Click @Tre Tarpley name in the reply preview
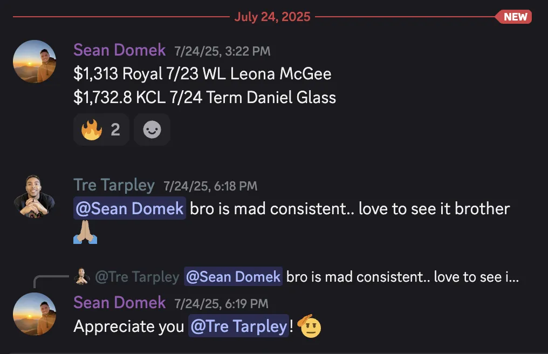Screen dimensions: 548x354 (x=138, y=277)
